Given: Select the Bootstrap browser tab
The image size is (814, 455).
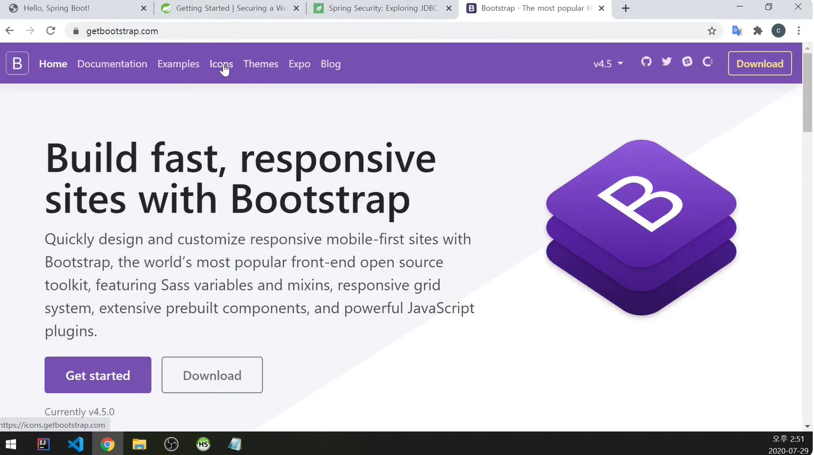Looking at the screenshot, I should click(535, 8).
